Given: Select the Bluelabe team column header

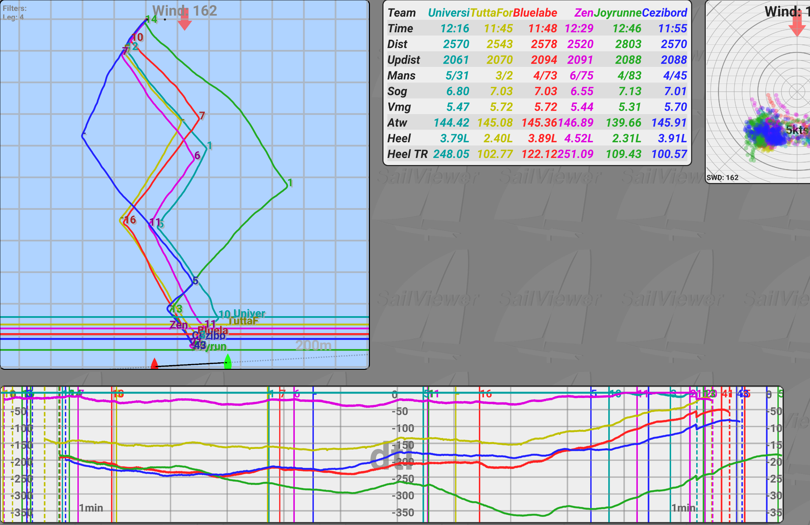Looking at the screenshot, I should 535,13.
